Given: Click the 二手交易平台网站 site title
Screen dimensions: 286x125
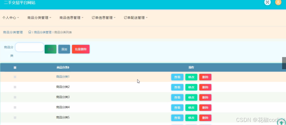Looking at the screenshot, I should point(20,3).
